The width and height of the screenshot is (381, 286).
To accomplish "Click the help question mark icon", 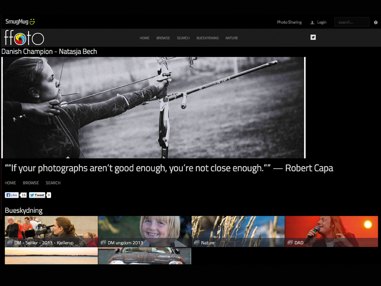I will (376, 22).
